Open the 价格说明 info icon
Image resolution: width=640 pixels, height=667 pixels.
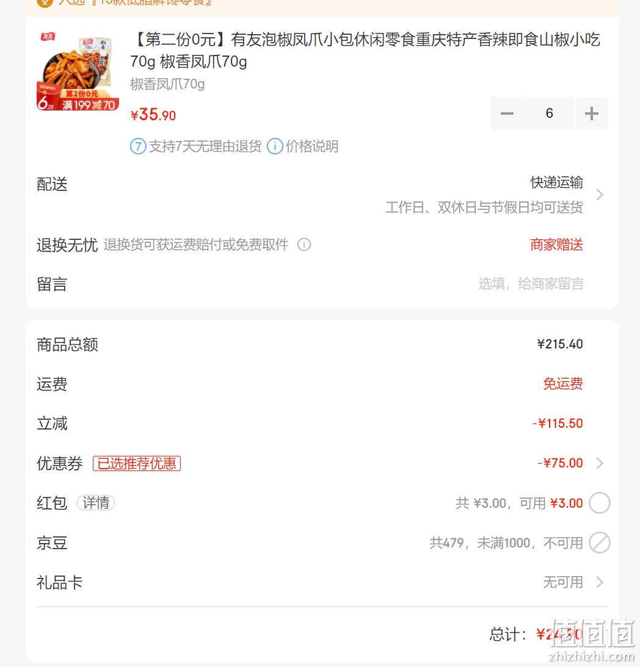(x=275, y=146)
